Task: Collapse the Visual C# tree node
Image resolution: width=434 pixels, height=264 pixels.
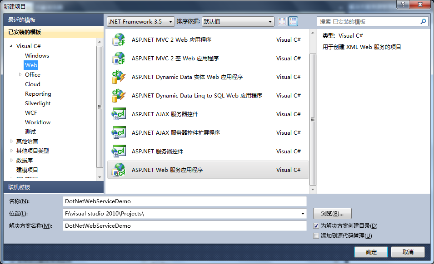Action: tap(11, 46)
